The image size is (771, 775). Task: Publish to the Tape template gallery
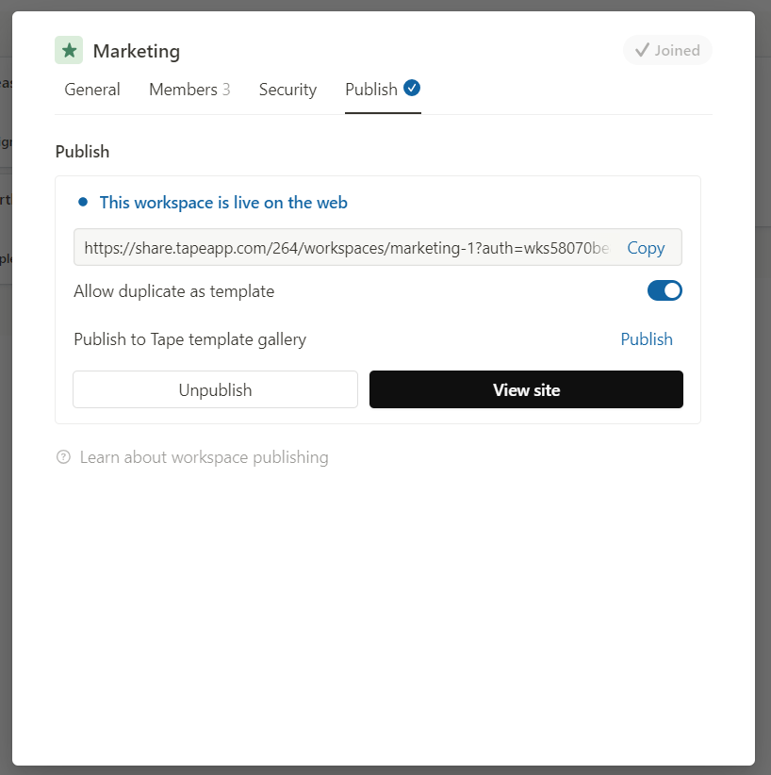click(x=647, y=339)
